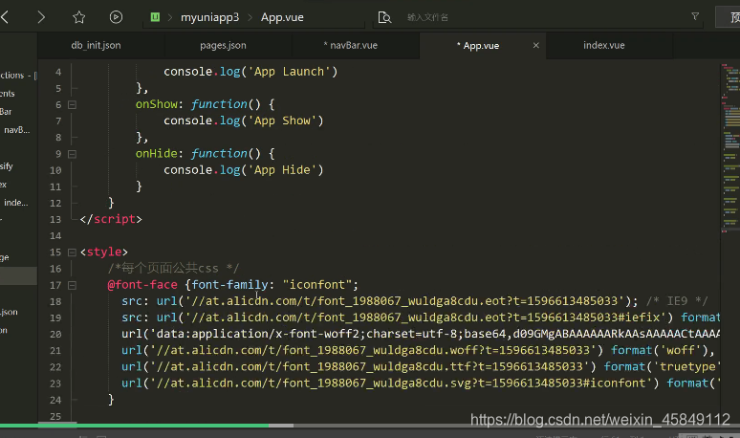This screenshot has width=740, height=438.
Task: Collapse the onHide function fold at line 9
Action: pos(73,154)
